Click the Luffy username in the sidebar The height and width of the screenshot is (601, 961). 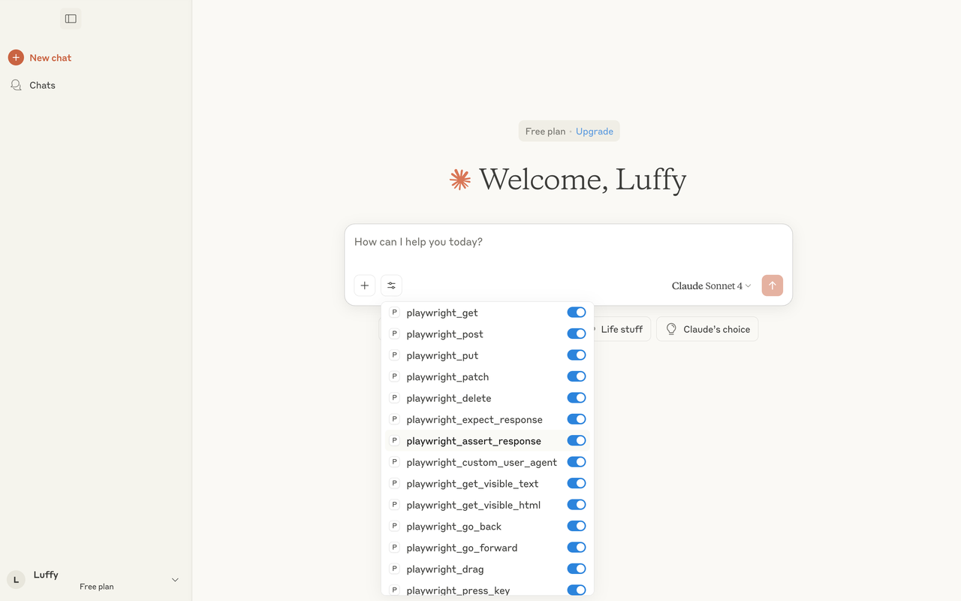pos(46,575)
